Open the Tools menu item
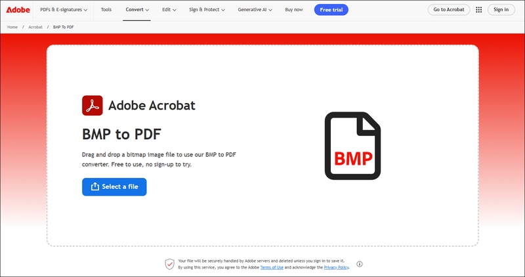 pyautogui.click(x=106, y=10)
